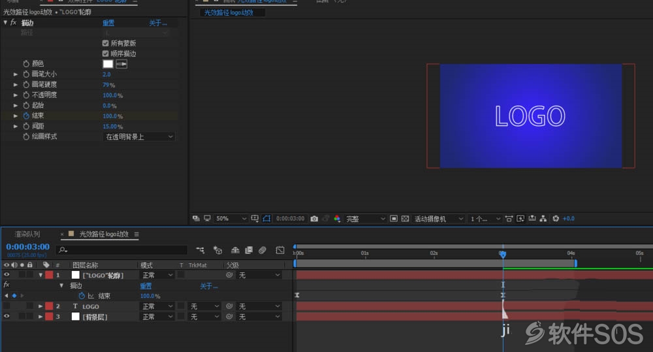Toggle transparency grid in viewer

pos(405,218)
